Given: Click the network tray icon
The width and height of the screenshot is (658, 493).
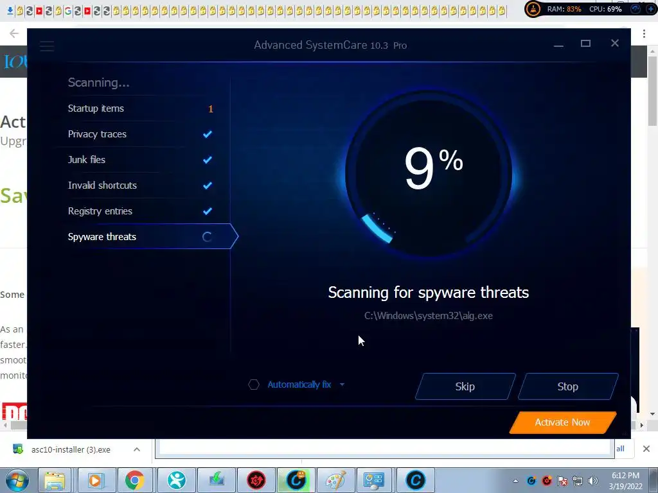Looking at the screenshot, I should [x=578, y=481].
